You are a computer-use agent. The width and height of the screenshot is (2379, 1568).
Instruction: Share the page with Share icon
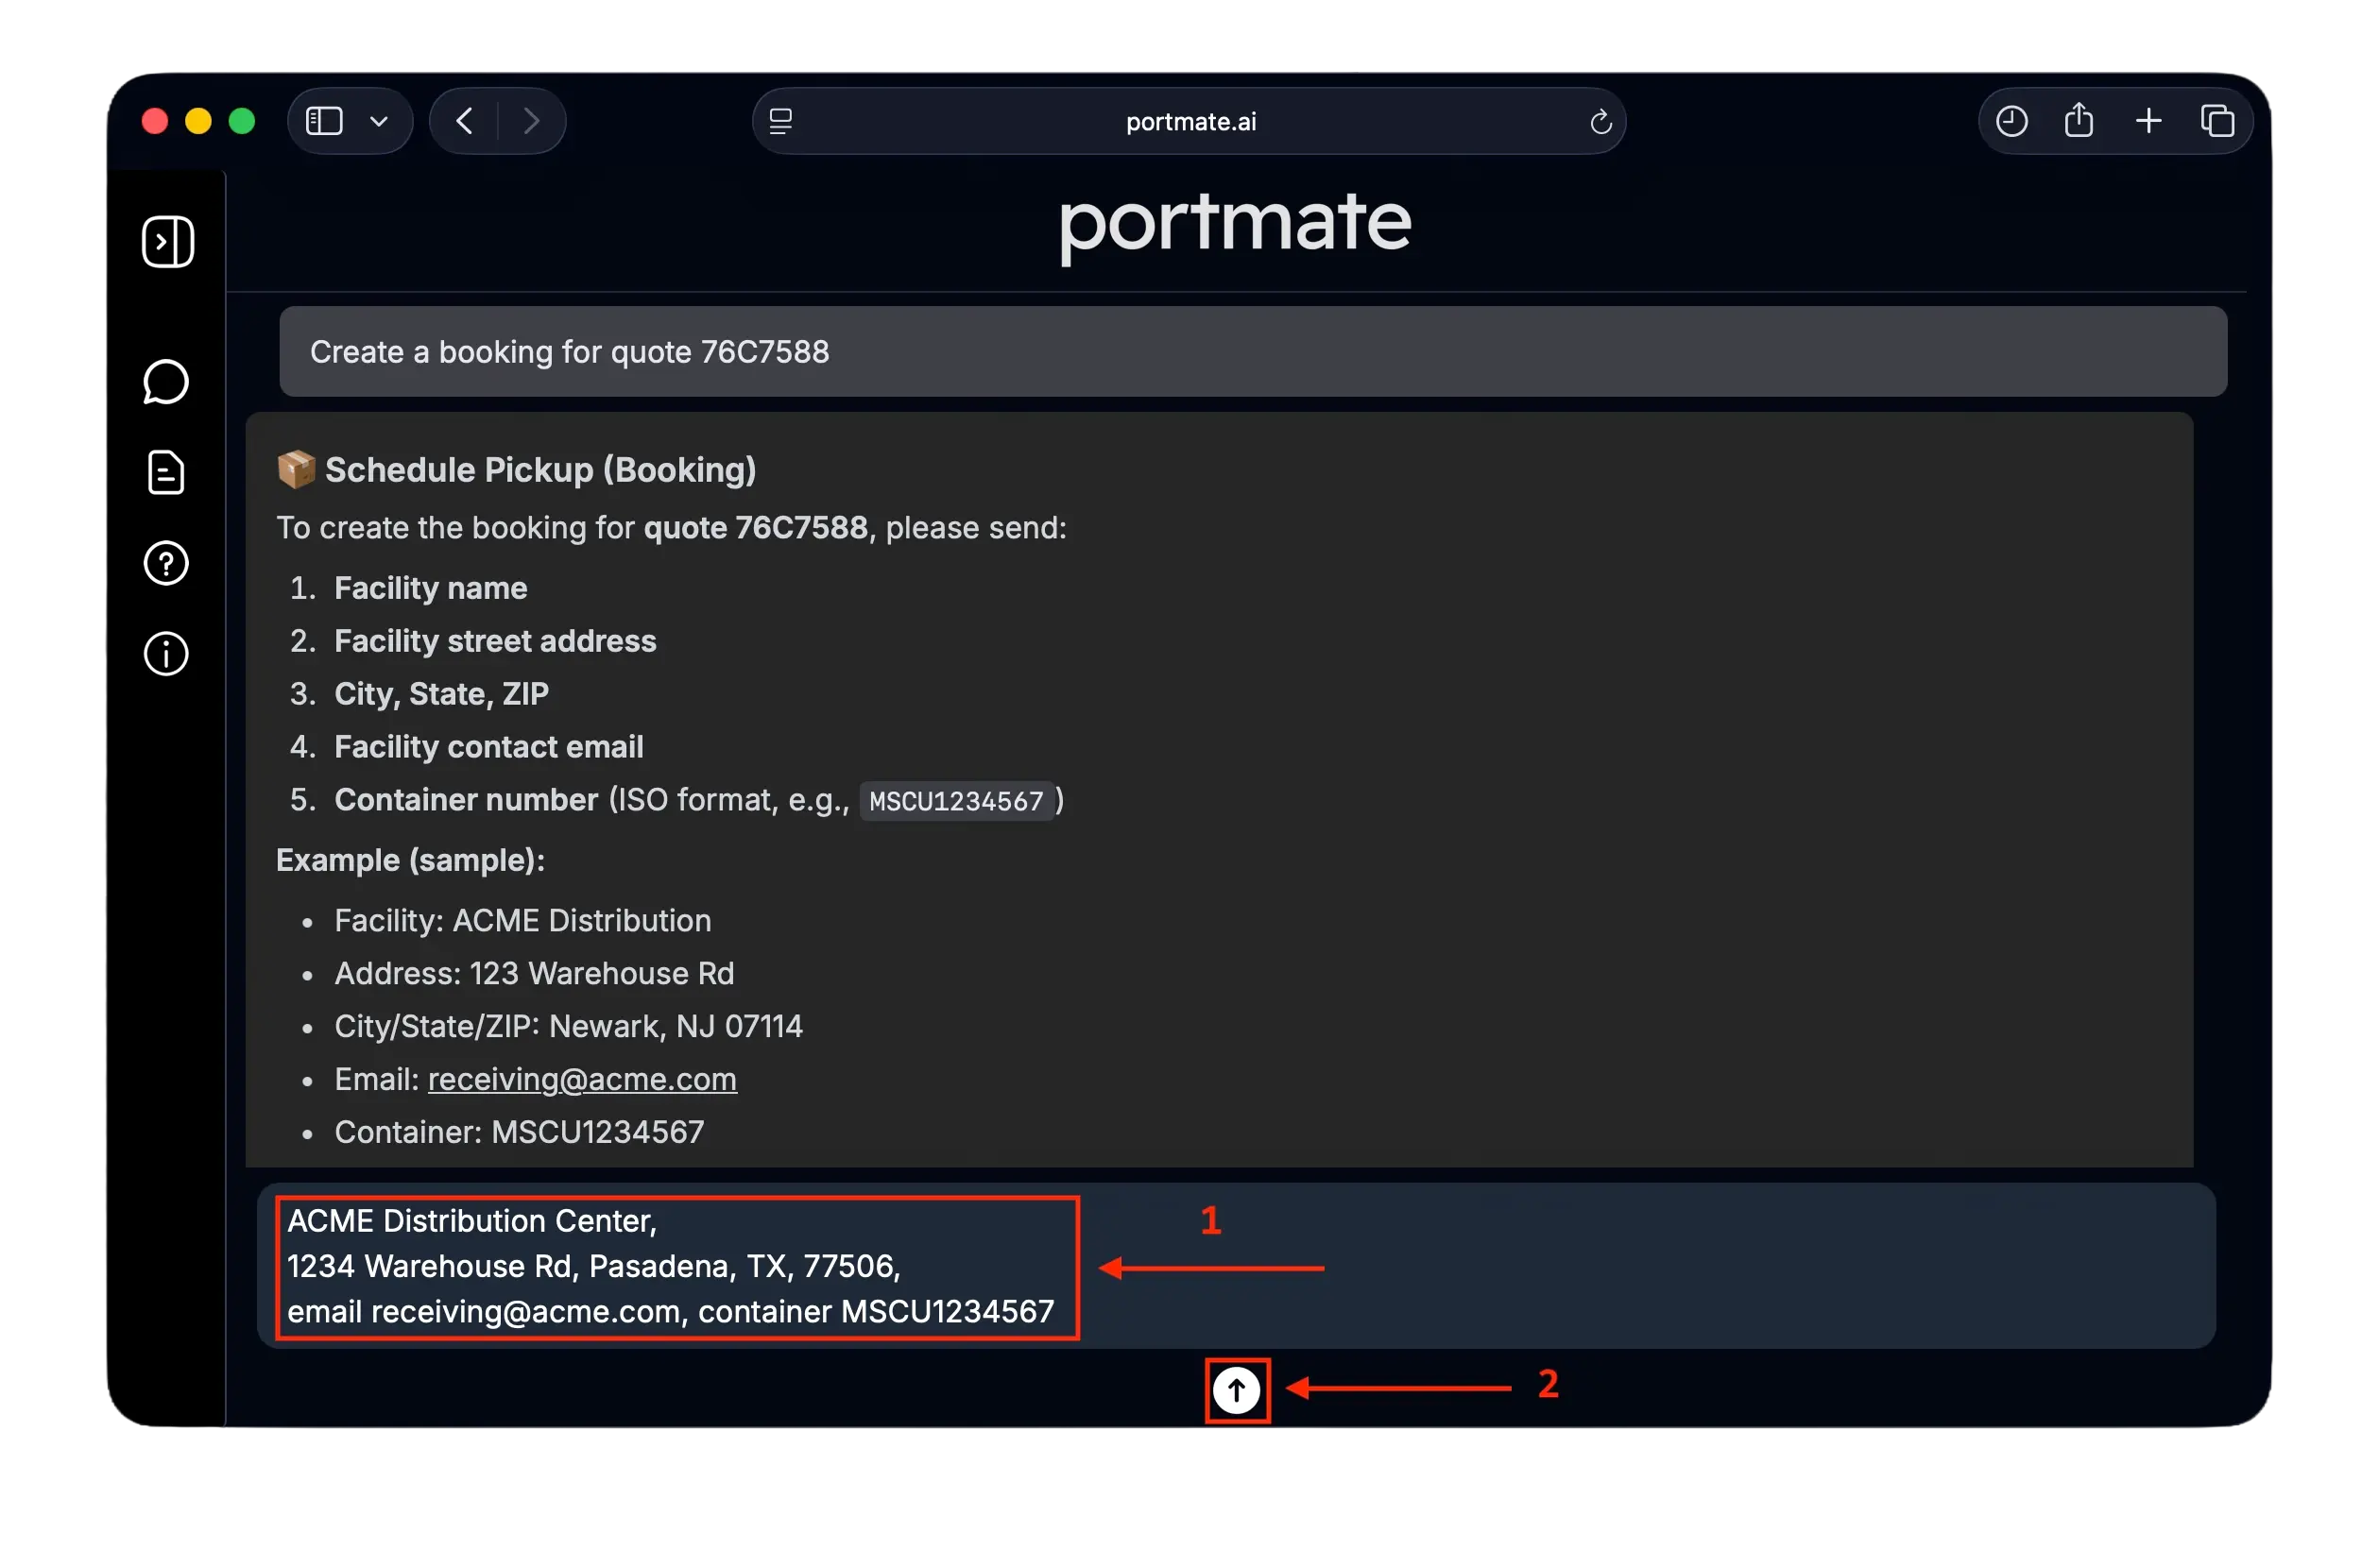click(2079, 120)
